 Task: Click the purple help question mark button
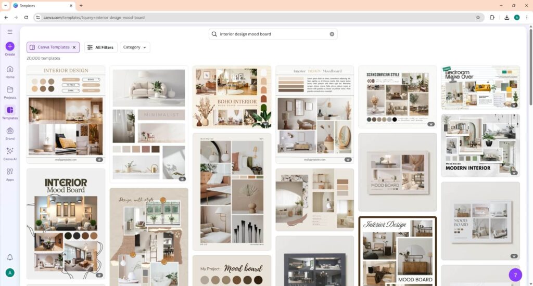515,275
